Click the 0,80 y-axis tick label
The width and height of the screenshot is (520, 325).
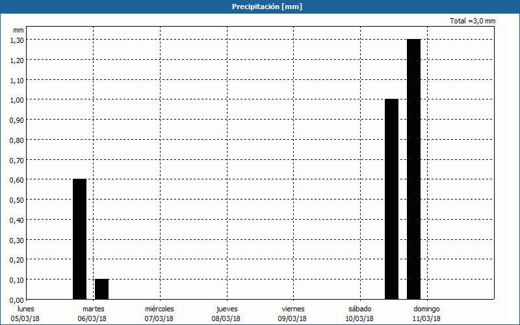click(x=17, y=140)
